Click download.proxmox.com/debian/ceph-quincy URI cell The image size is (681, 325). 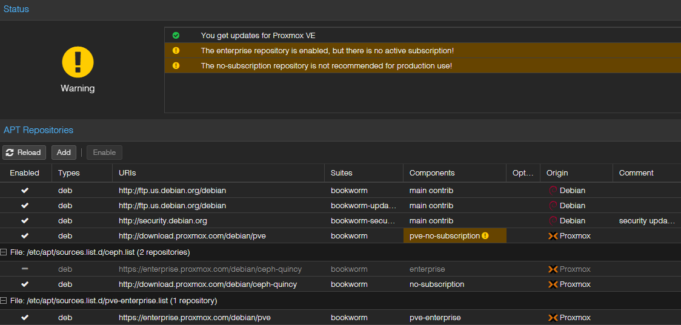(x=219, y=284)
